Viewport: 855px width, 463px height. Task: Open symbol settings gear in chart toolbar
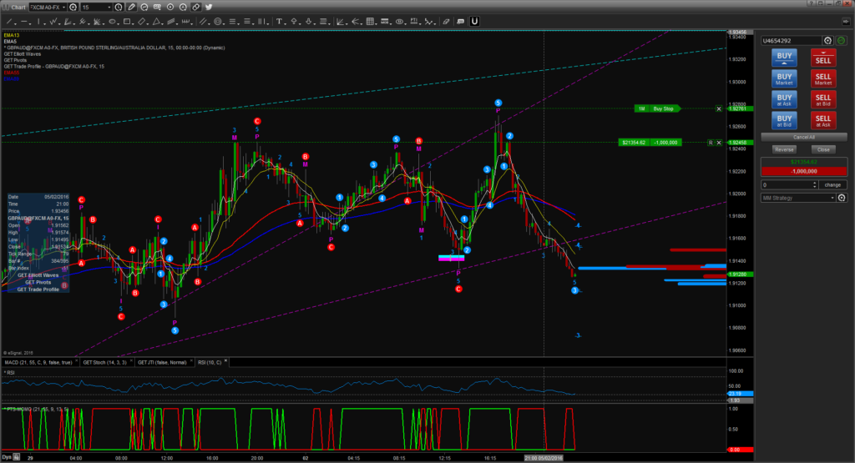(x=73, y=7)
